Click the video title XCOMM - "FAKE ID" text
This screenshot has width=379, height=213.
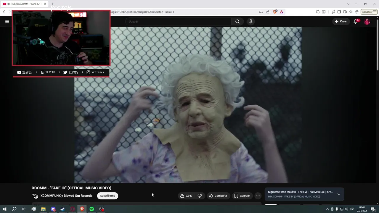coord(72,188)
